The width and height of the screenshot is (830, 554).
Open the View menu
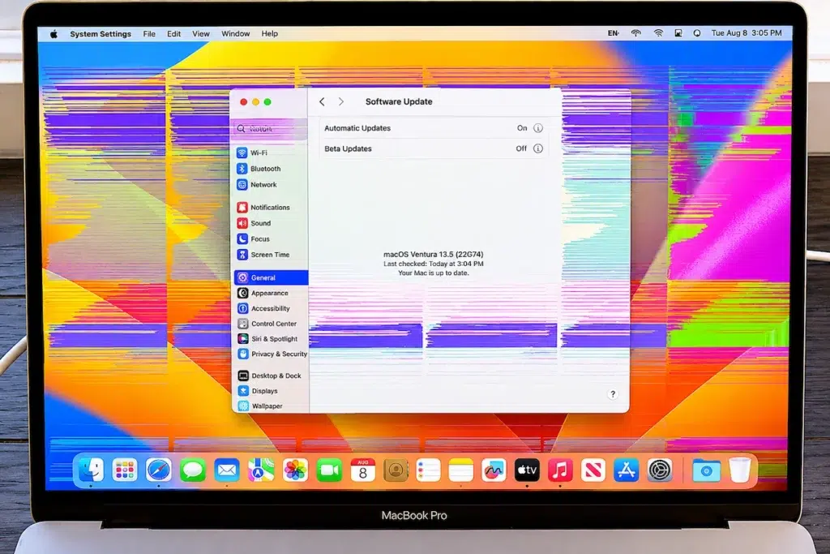tap(201, 34)
